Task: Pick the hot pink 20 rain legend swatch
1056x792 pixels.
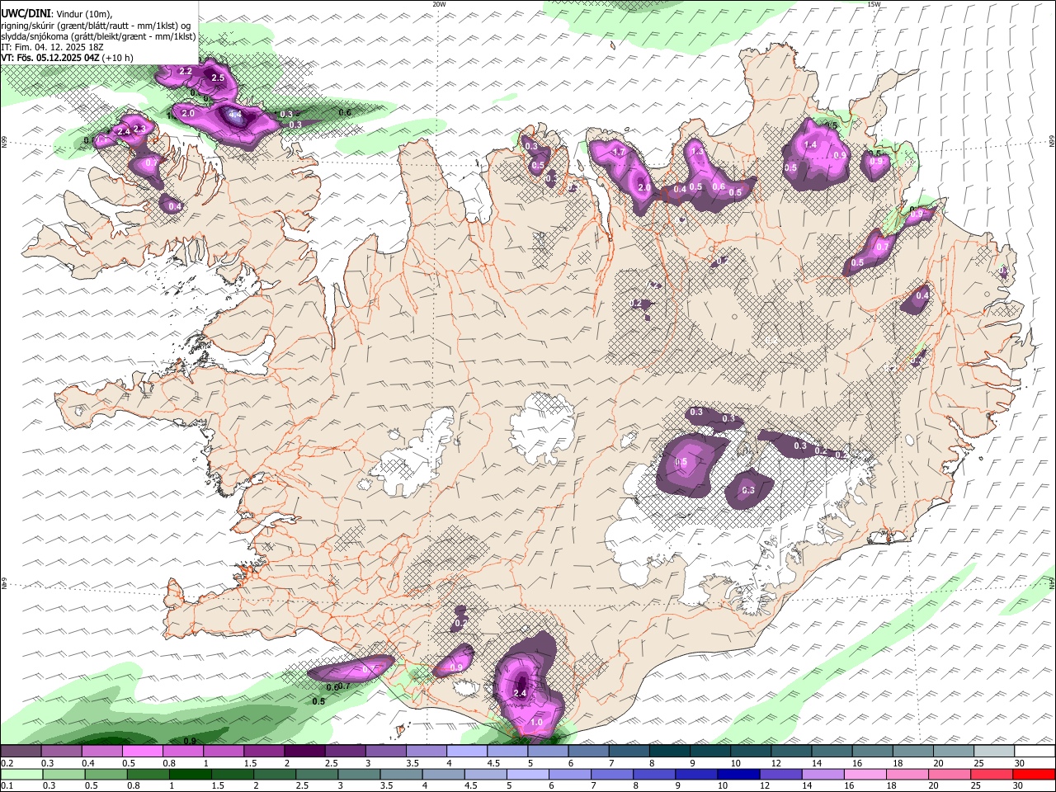Action: [x=950, y=774]
